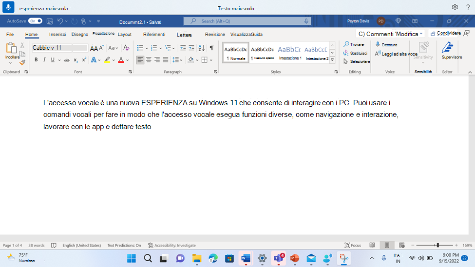This screenshot has height=267, width=475.
Task: Increase font size with large A
Action: pyautogui.click(x=94, y=48)
